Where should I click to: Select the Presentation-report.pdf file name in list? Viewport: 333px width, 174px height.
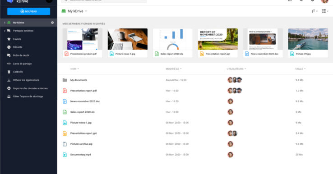coord(83,91)
